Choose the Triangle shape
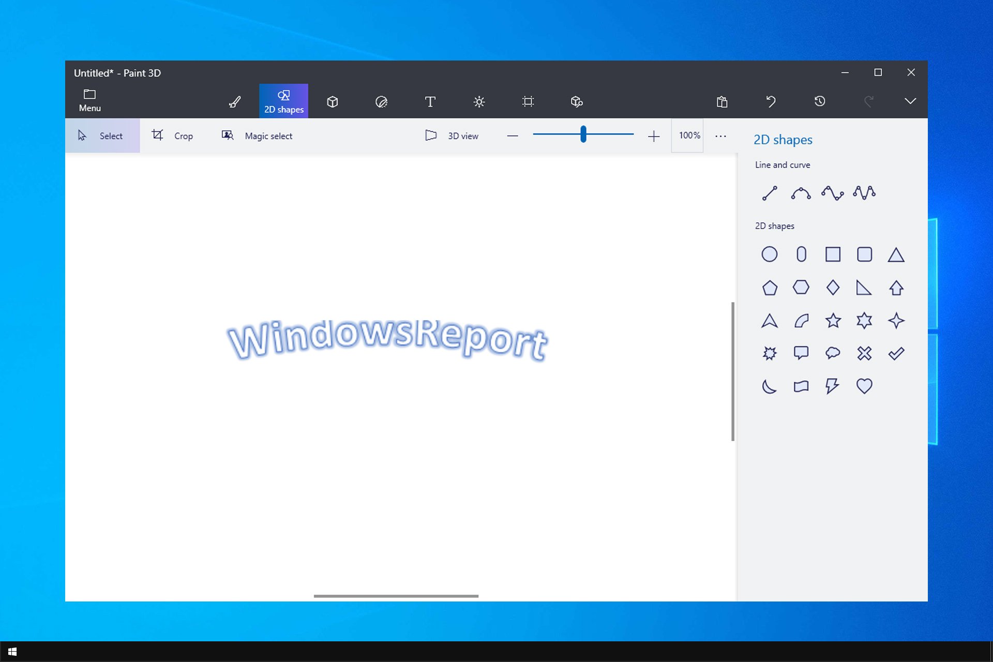 point(896,254)
